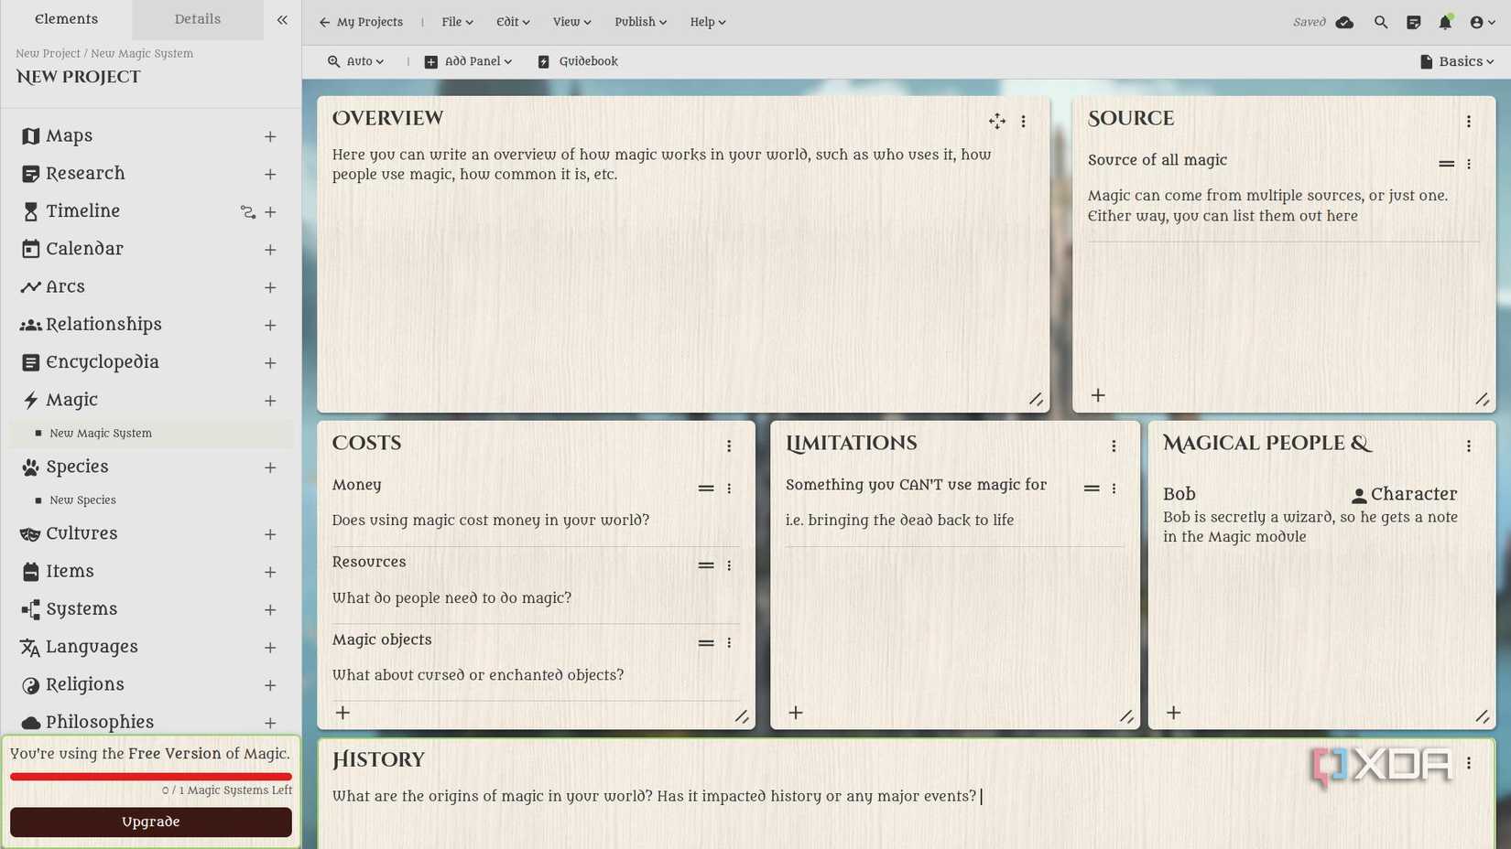Go back to My Projects
This screenshot has height=849, width=1511.
click(361, 22)
